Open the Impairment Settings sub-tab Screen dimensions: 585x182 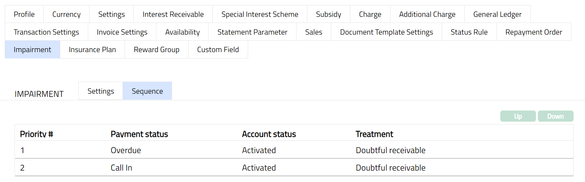[101, 91]
